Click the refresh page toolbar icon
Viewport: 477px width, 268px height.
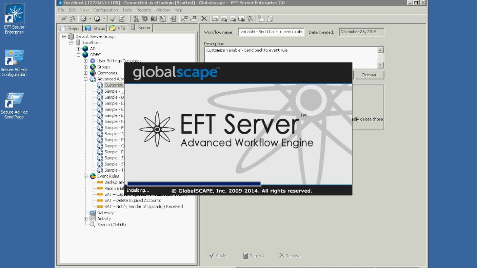(x=122, y=19)
